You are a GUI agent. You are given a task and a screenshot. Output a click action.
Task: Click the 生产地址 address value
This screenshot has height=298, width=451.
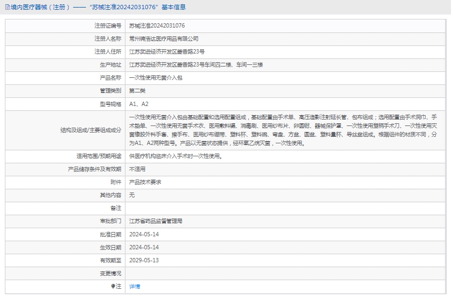(x=196, y=64)
